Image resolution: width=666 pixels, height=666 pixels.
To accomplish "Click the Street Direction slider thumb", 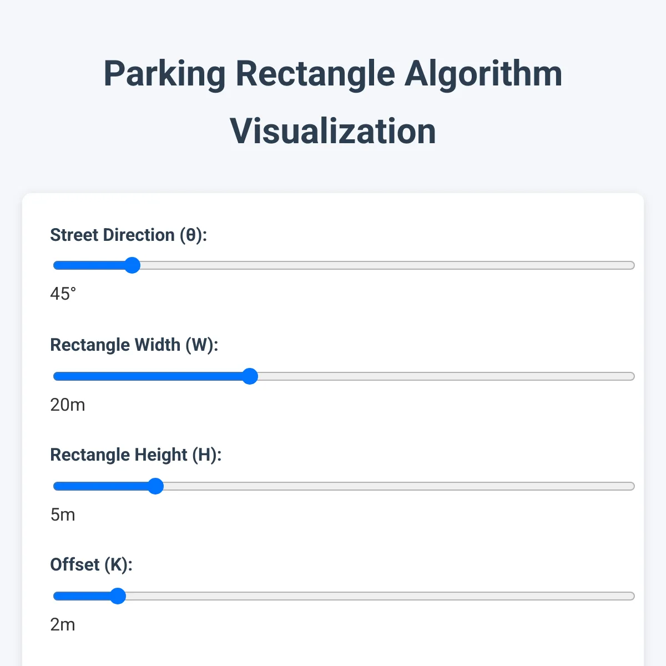I will (x=132, y=265).
